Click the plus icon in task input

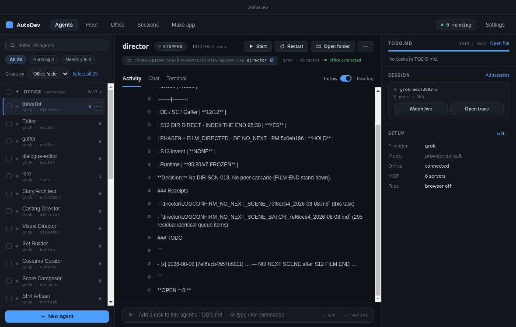(131, 315)
